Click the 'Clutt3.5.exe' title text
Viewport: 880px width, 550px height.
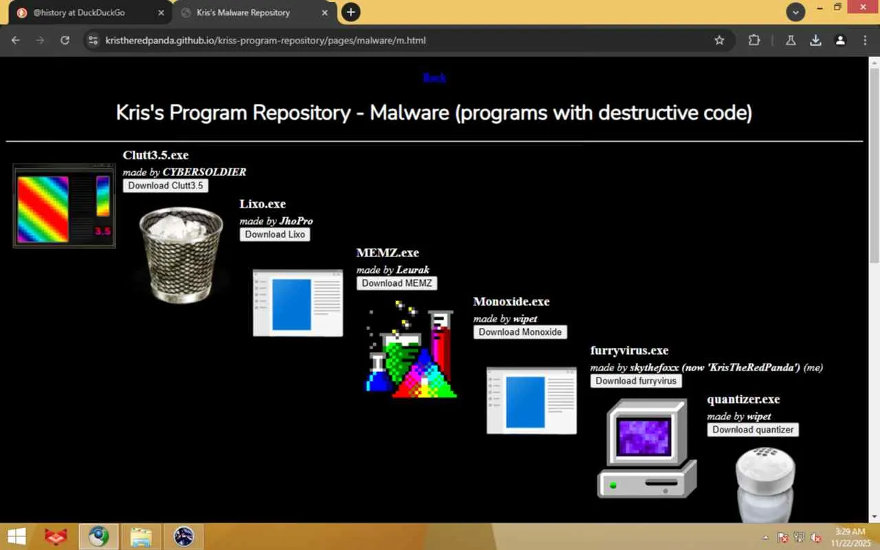coord(155,155)
